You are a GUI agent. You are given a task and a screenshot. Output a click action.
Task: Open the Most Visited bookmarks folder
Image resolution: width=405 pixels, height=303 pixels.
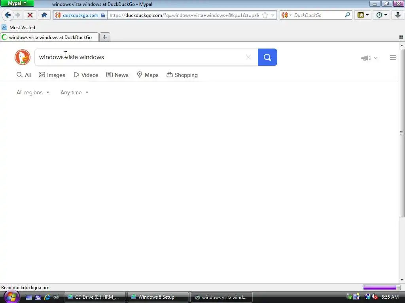18,27
